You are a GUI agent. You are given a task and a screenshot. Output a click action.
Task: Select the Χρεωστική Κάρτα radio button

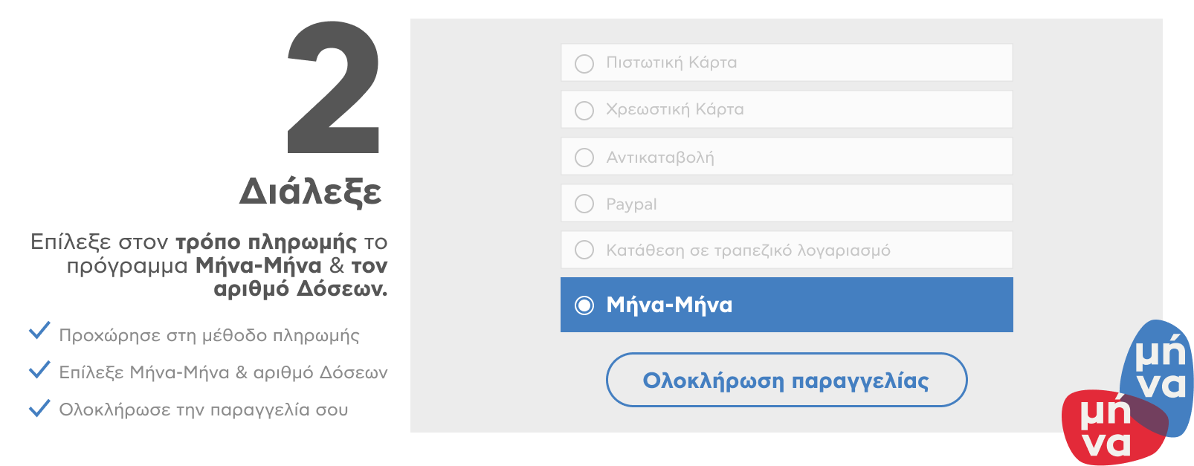584,110
